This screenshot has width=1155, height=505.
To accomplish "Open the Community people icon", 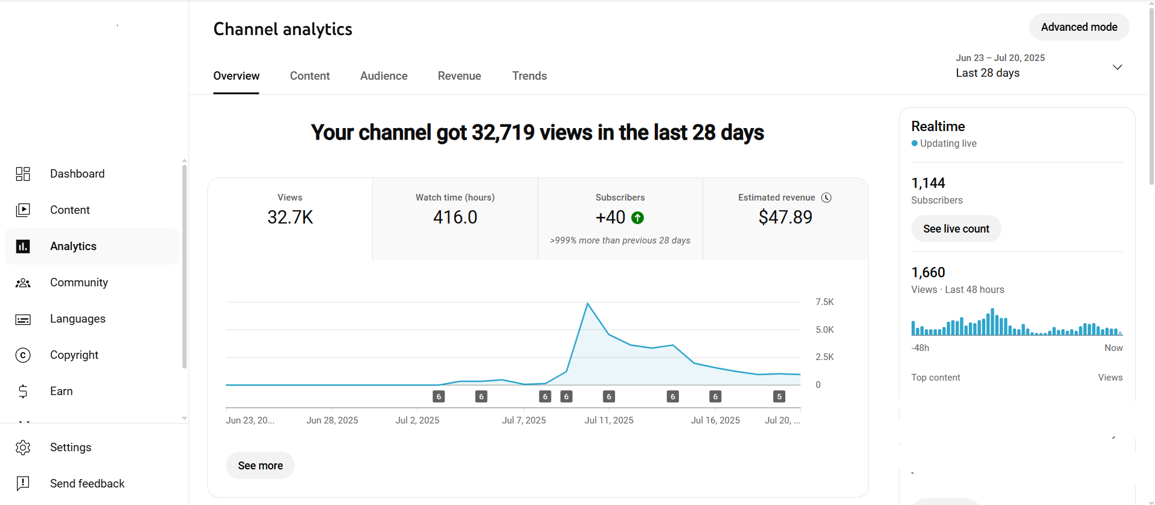I will pyautogui.click(x=23, y=283).
